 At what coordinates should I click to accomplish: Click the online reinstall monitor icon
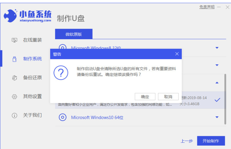click(x=14, y=40)
